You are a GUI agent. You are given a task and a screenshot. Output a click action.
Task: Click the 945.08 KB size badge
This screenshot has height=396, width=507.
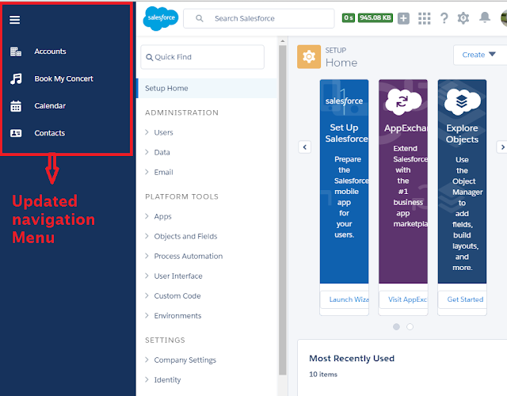375,17
